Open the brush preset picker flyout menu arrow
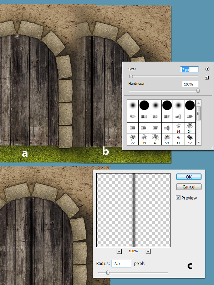The image size is (214, 285). pyautogui.click(x=207, y=69)
